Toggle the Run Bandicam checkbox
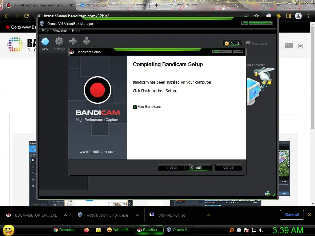The height and width of the screenshot is (236, 315). 135,107
